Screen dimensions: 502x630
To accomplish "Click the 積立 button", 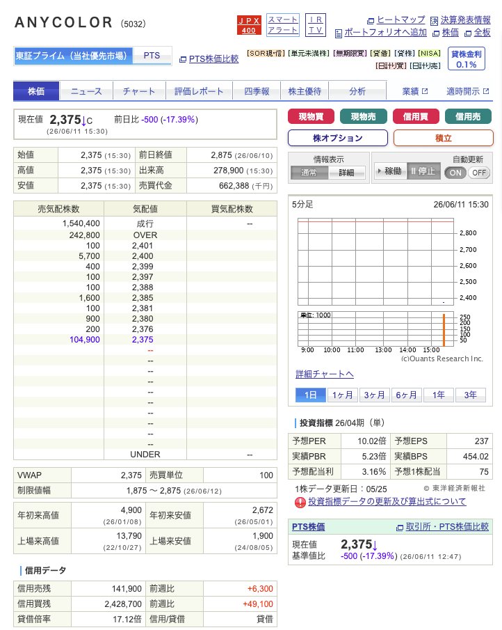I will pos(444,139).
